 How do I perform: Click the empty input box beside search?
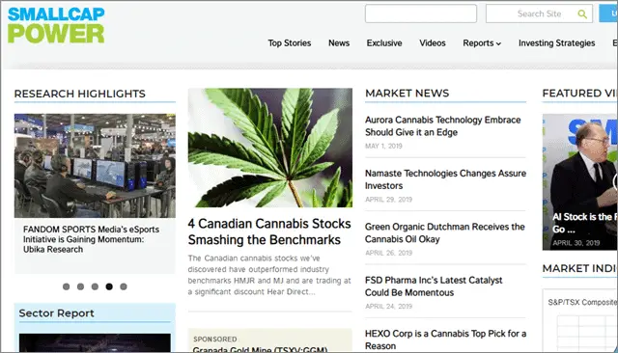[421, 14]
